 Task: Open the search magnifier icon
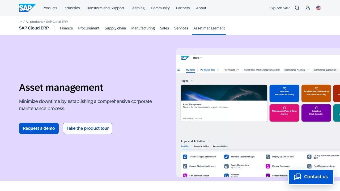tap(297, 8)
